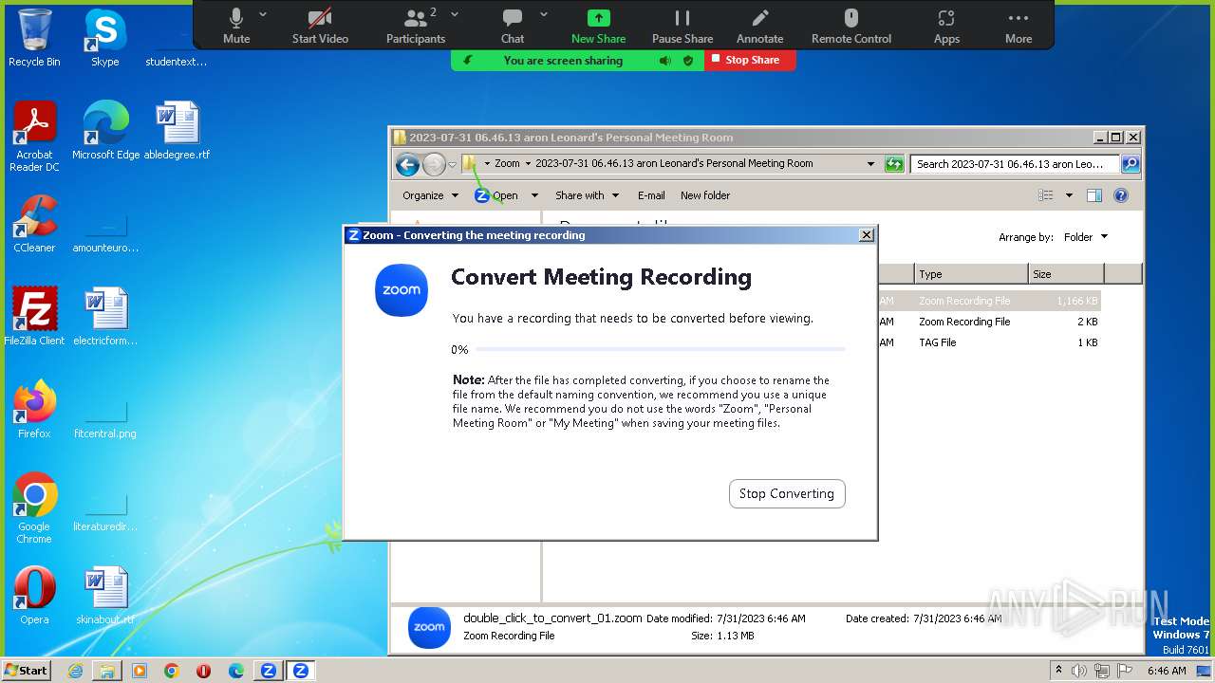Open CCleaner desktop shortcut
Screen dimensions: 1215x683
(34, 223)
